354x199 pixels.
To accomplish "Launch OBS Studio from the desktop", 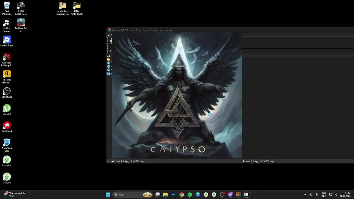I will tap(7, 93).
